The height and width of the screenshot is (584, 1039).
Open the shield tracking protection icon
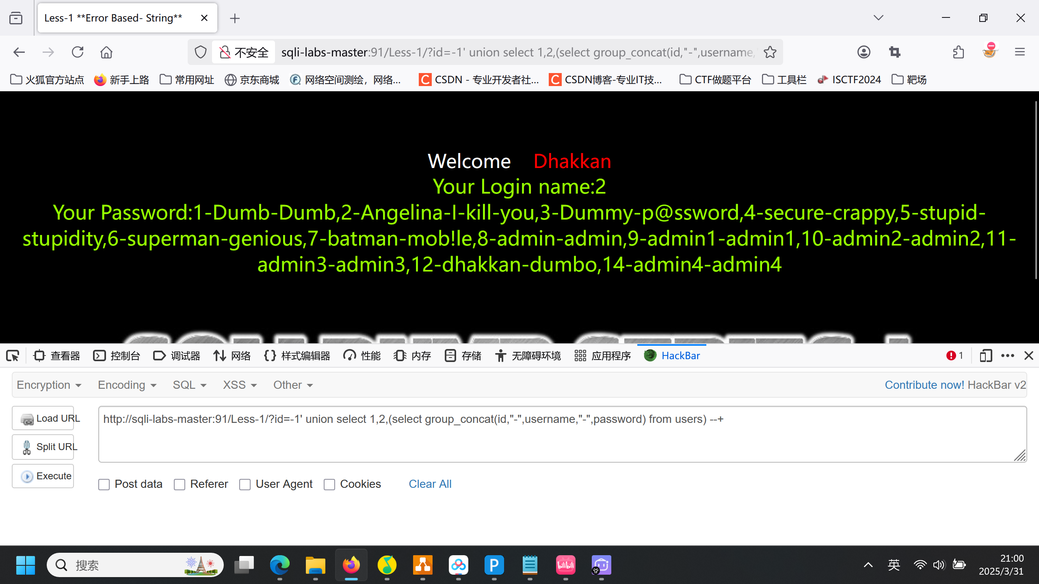click(200, 52)
